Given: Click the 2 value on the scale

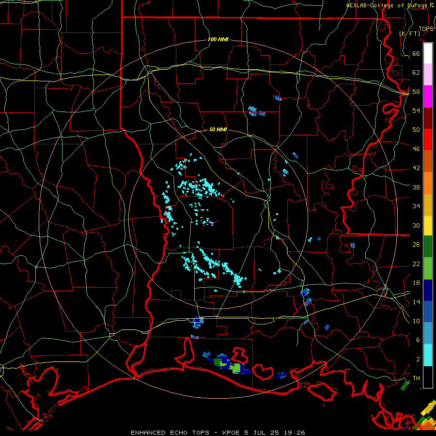Looking at the screenshot, I should [x=418, y=359].
